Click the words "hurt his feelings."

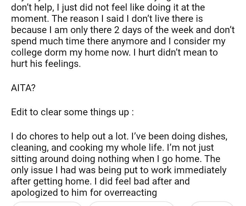click(46, 64)
